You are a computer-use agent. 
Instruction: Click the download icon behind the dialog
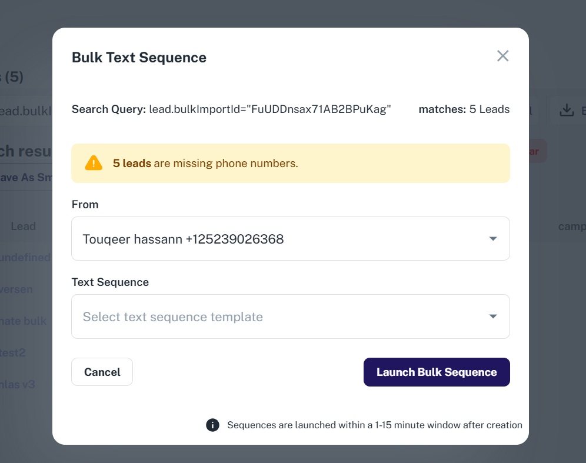(566, 110)
